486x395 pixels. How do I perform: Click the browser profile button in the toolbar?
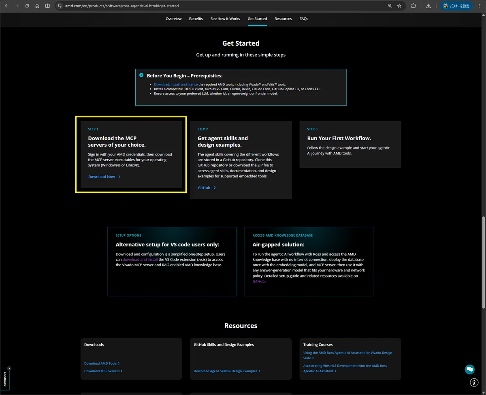tap(456, 6)
